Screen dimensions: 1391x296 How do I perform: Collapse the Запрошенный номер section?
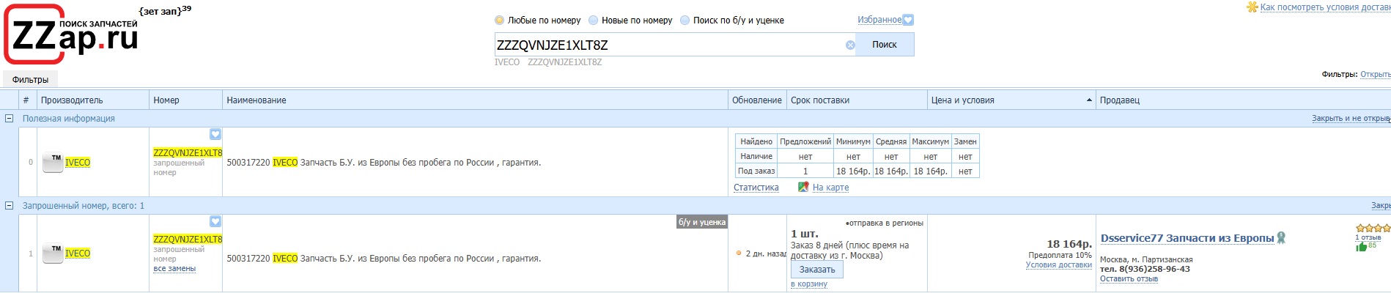pyautogui.click(x=10, y=205)
